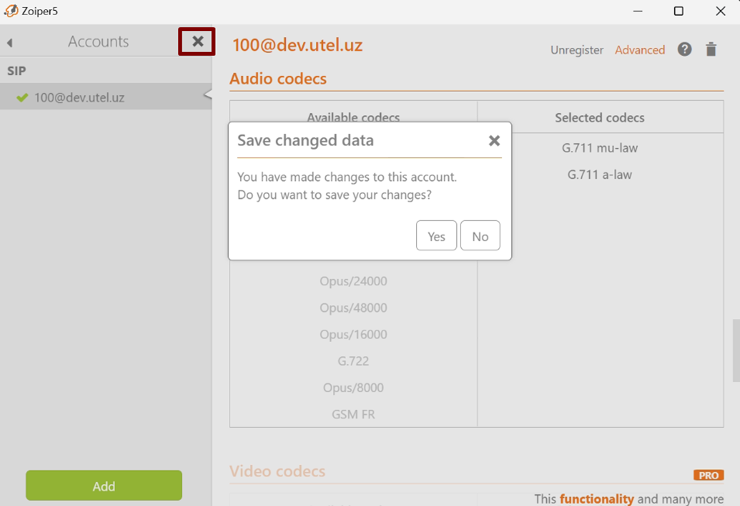
Task: Click the green checkmark next to 100@dev.utel.uz
Action: pyautogui.click(x=23, y=97)
